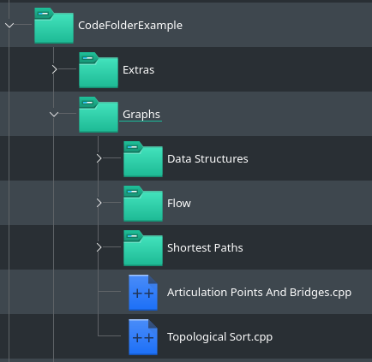The width and height of the screenshot is (372, 362).
Task: Select the Extras label text
Action: (x=138, y=70)
